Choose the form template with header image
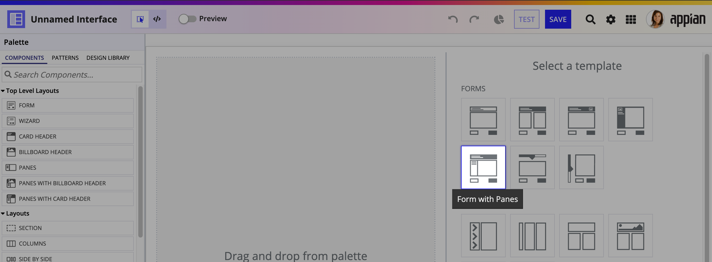 (x=581, y=120)
